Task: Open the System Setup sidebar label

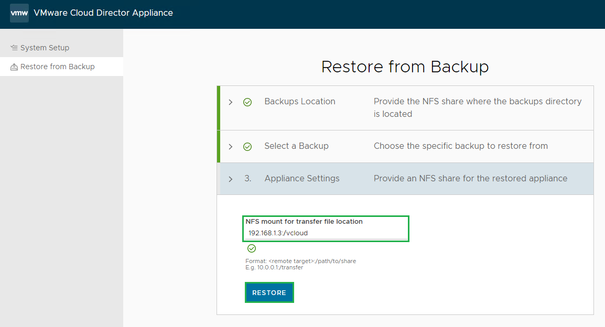Action: 45,48
